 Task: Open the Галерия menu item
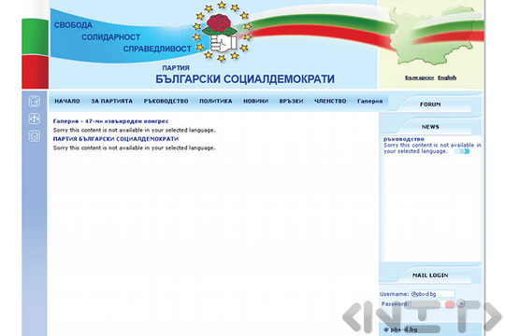click(369, 101)
